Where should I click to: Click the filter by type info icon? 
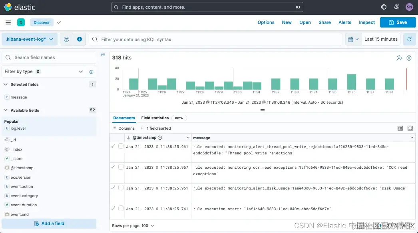91,72
